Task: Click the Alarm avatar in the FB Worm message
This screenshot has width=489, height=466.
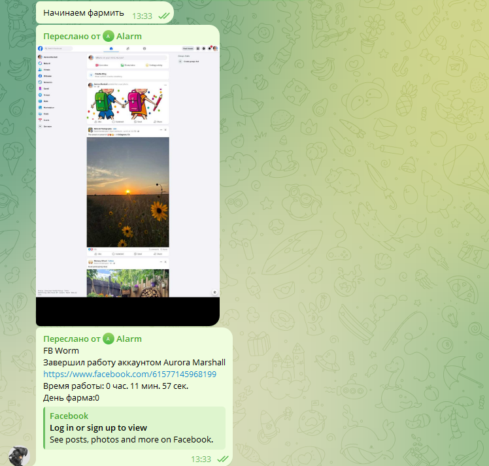Action: click(x=109, y=339)
